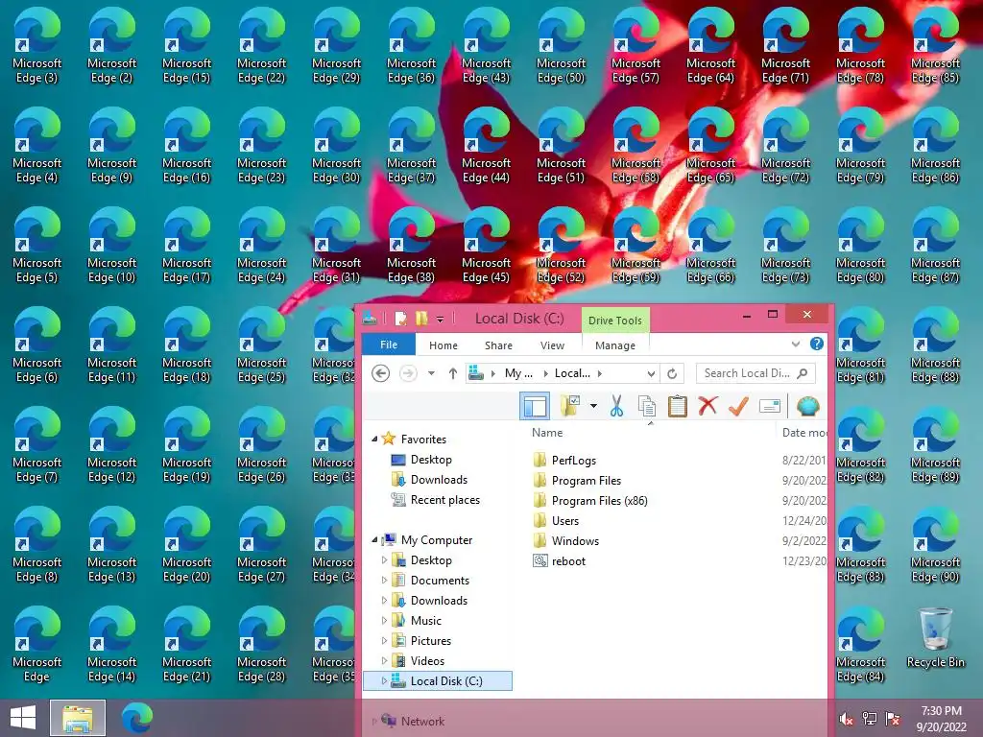Click the red X Delete icon
The image size is (983, 737).
click(x=707, y=406)
